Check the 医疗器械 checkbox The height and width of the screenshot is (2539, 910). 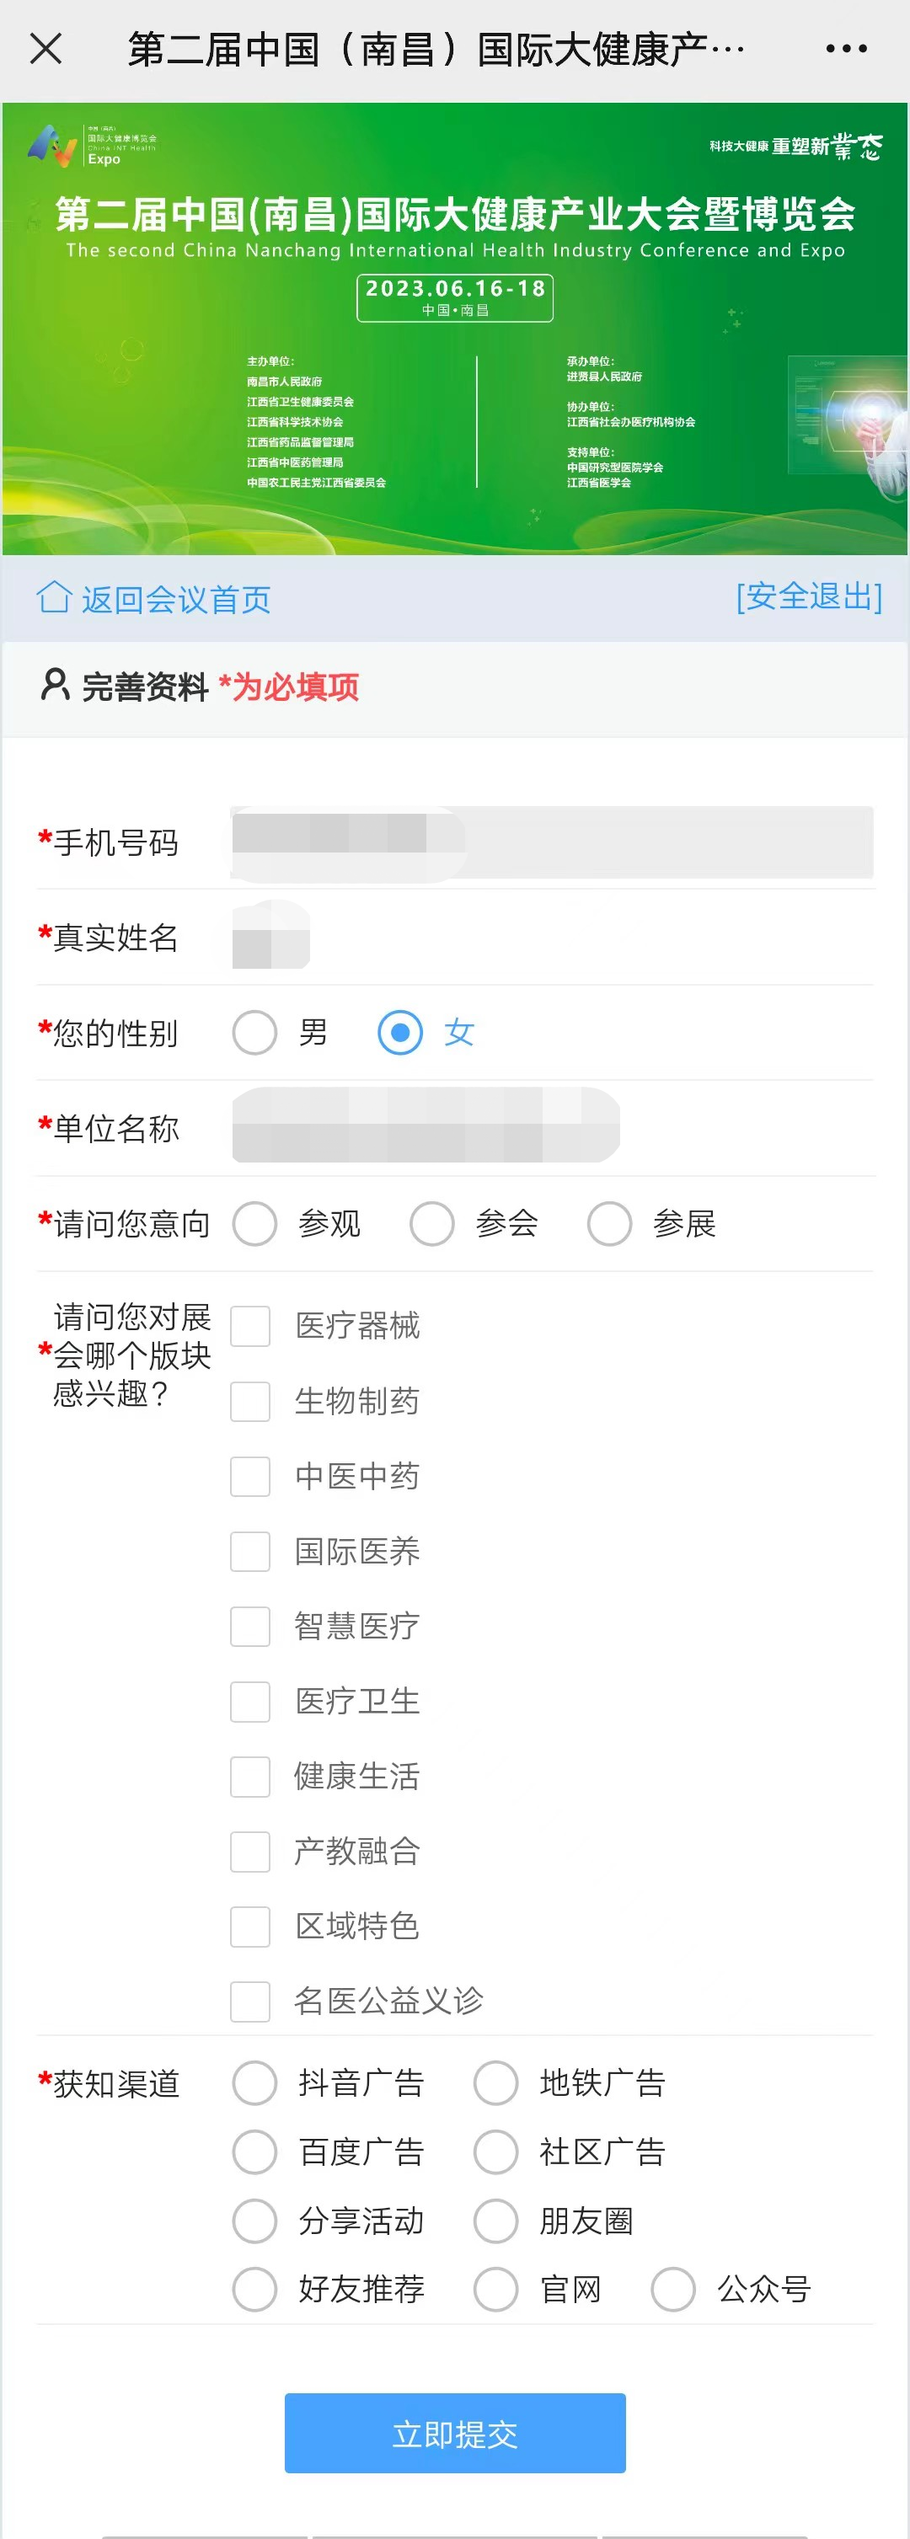coord(250,1326)
